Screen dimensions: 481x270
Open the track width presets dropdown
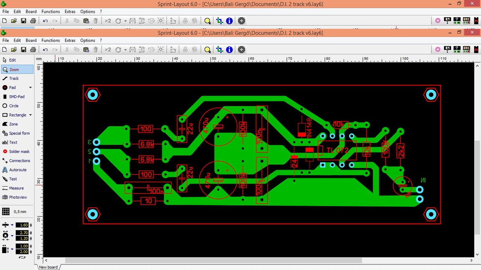coord(12,225)
